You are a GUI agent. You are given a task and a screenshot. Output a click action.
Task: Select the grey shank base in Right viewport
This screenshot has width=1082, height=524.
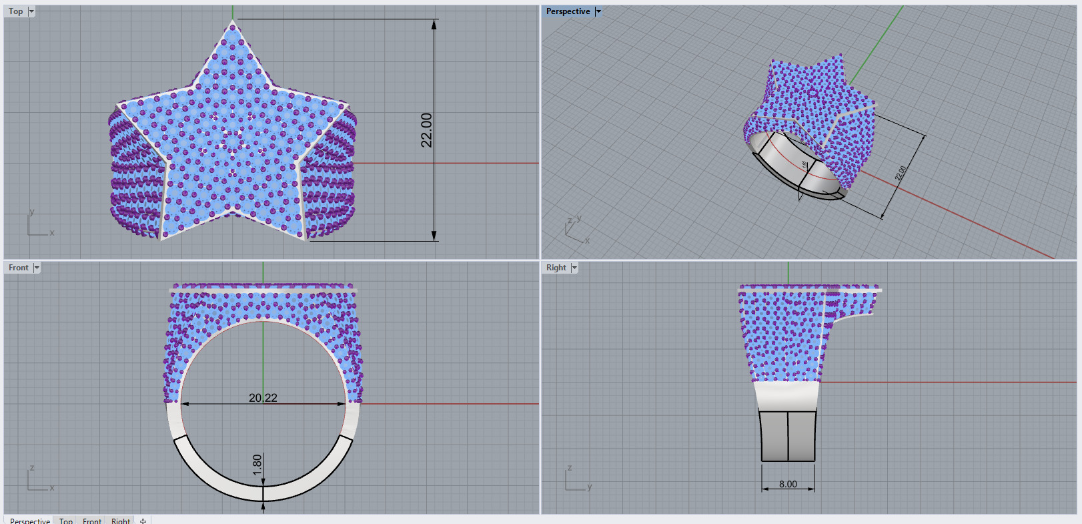coord(788,436)
